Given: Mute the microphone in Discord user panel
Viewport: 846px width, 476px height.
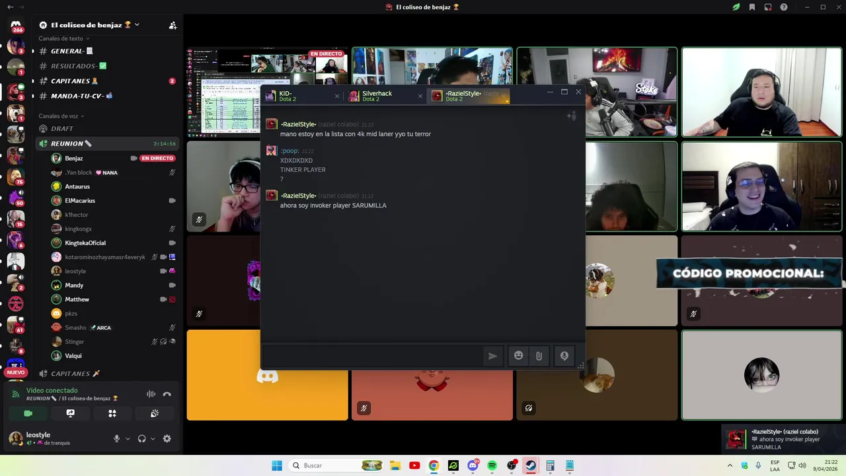Looking at the screenshot, I should pyautogui.click(x=116, y=438).
